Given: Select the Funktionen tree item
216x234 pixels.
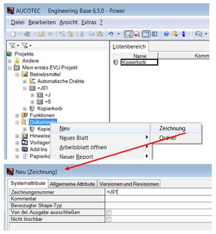Looking at the screenshot, I should point(42,115).
